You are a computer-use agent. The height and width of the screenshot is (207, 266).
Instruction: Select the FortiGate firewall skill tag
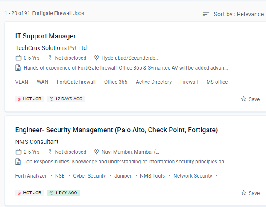tap(76, 82)
